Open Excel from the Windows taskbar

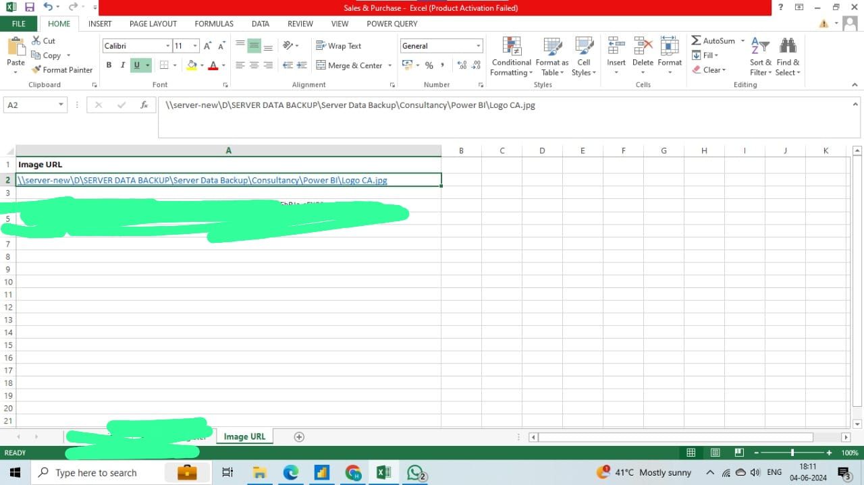pos(383,472)
